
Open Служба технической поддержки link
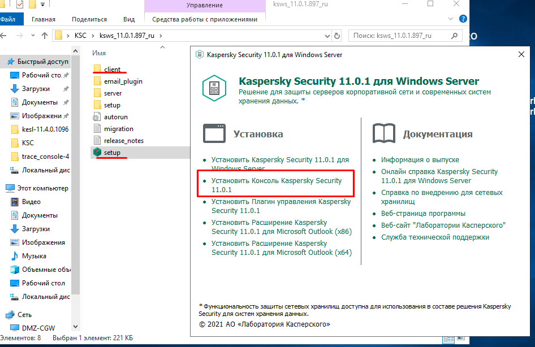pos(435,237)
